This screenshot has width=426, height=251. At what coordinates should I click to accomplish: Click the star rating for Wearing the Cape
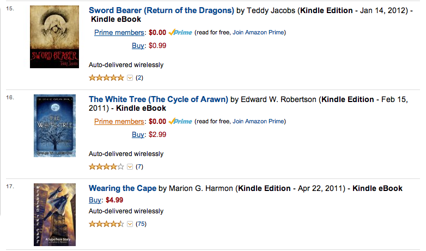pyautogui.click(x=106, y=224)
